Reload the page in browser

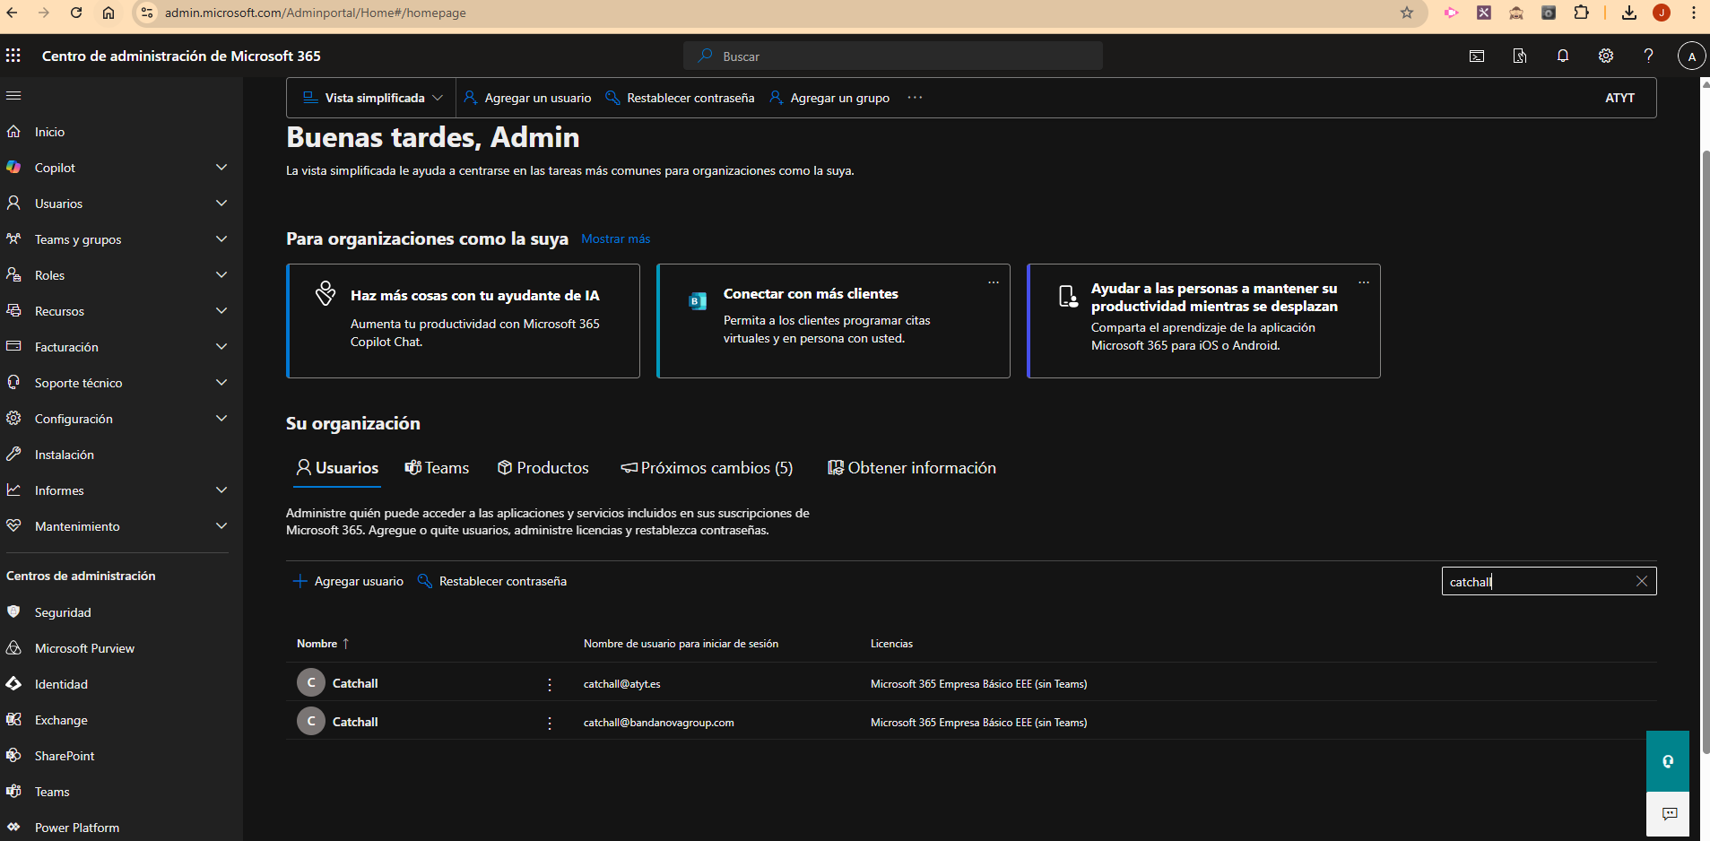76,13
